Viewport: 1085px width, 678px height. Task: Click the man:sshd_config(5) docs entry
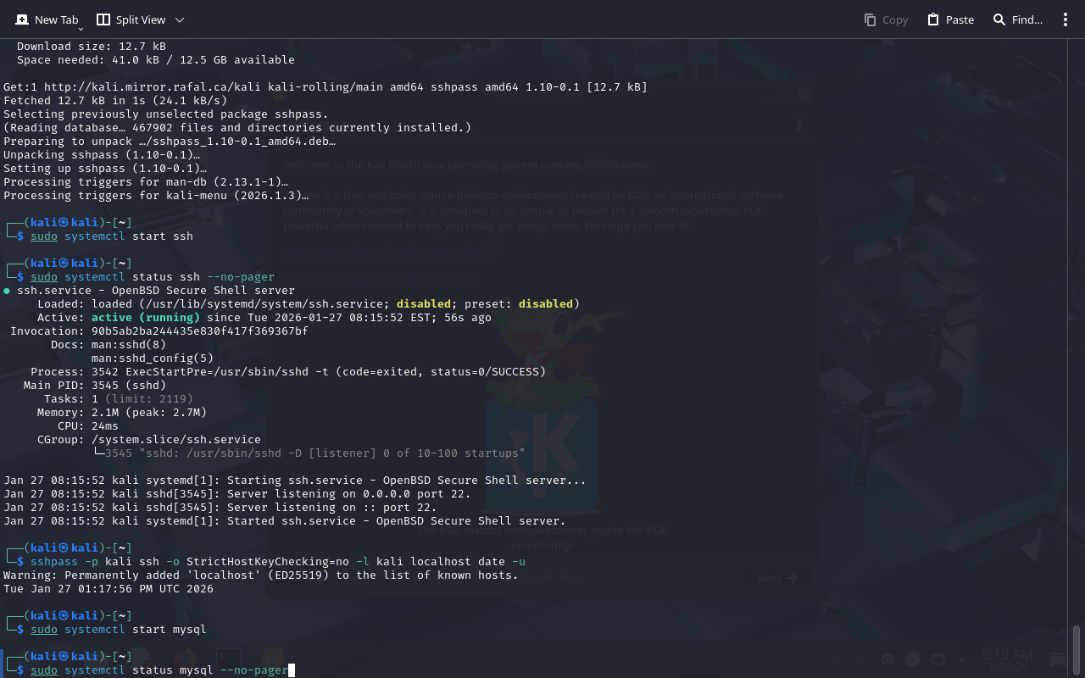[x=153, y=358]
